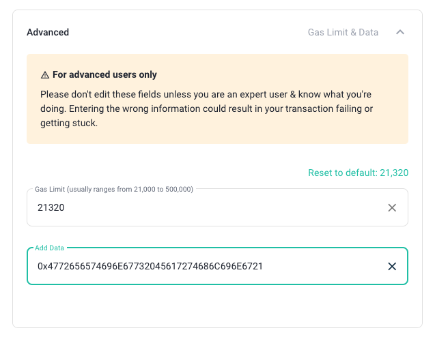Clear the Add Data field with X
Screen dimensions: 435x339
click(392, 267)
